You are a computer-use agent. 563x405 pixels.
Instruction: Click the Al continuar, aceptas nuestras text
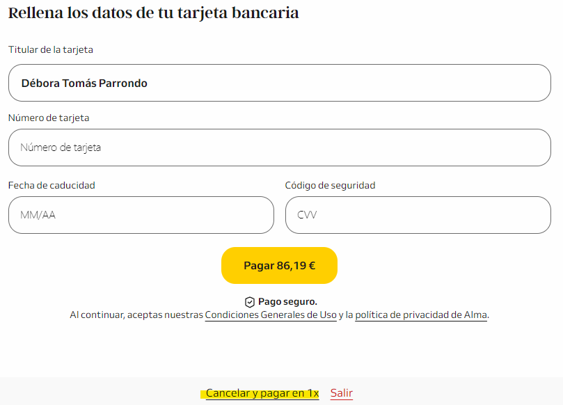(x=136, y=315)
